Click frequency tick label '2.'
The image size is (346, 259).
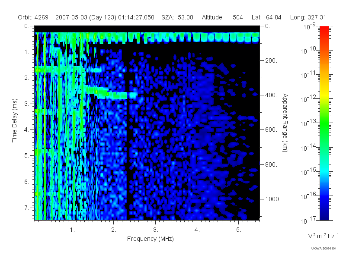[x=114, y=230]
